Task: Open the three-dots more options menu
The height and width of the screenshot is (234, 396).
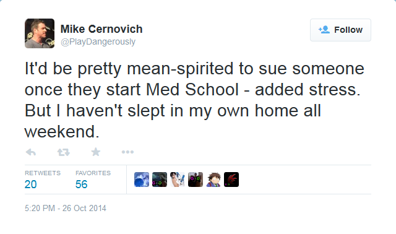Action: point(127,152)
